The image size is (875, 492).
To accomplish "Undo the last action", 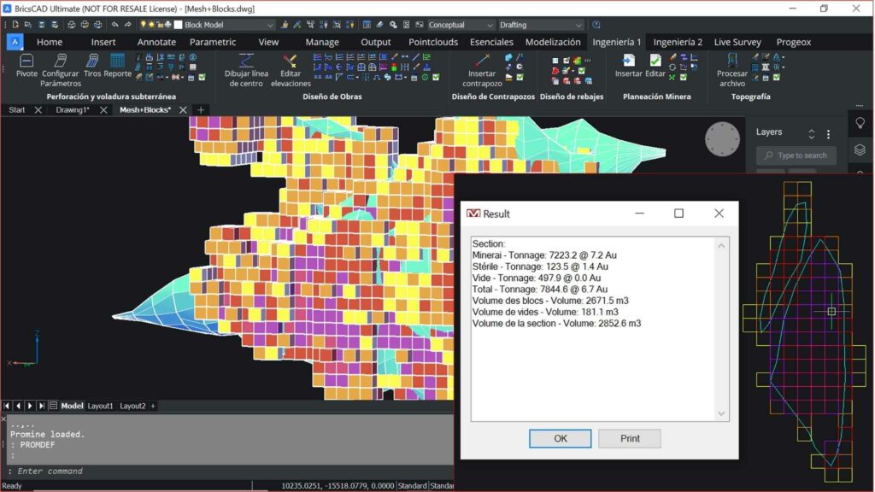I will click(115, 25).
